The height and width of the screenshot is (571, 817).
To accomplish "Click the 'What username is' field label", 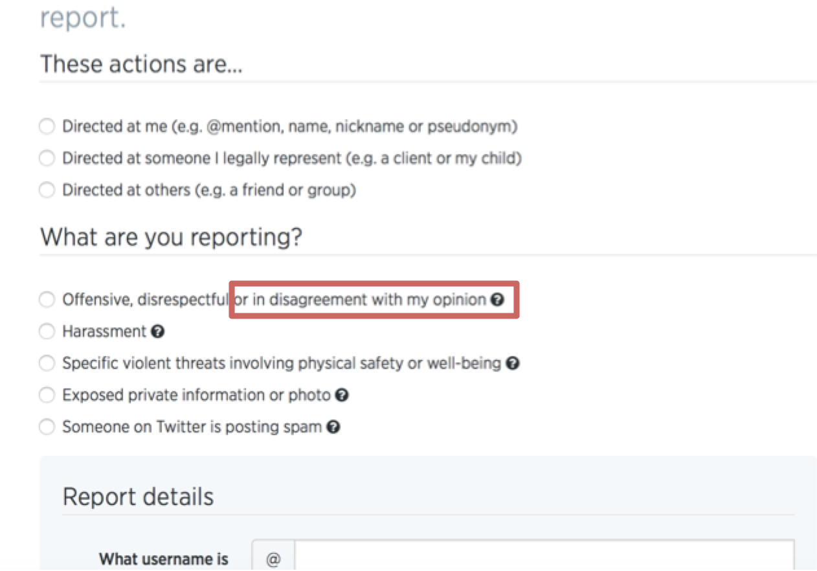I will coord(164,559).
